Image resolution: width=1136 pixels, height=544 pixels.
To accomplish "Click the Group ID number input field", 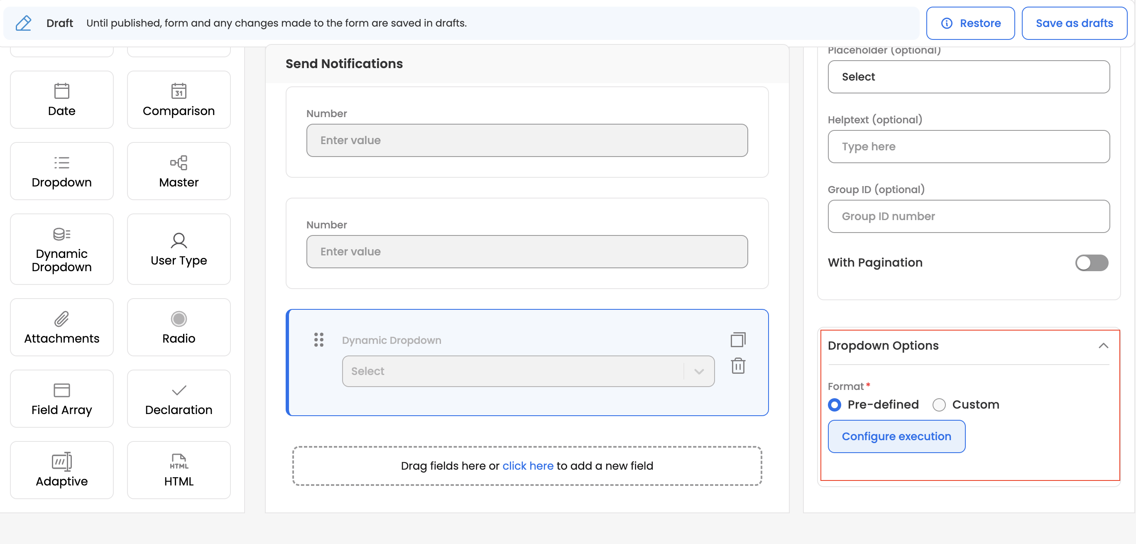I will coord(968,216).
